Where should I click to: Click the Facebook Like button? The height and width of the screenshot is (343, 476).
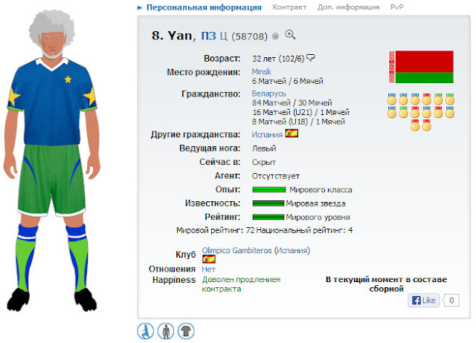click(423, 300)
